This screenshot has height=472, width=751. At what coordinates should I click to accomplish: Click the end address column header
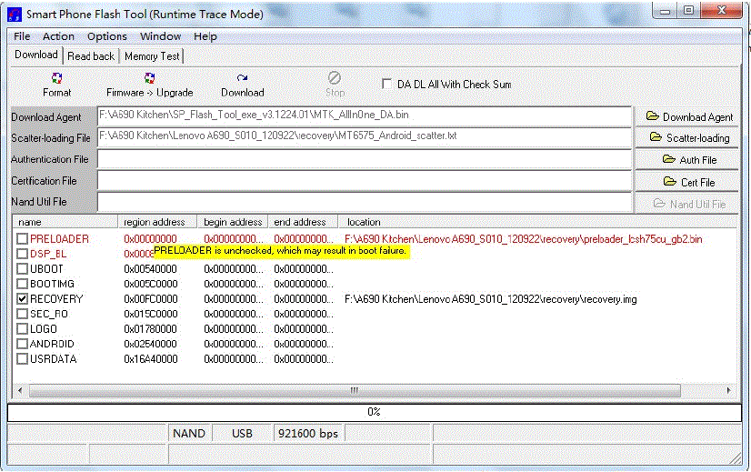(x=303, y=222)
